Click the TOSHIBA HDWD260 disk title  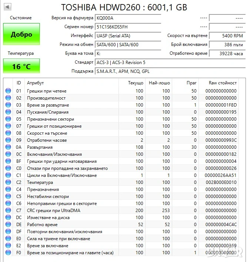point(124,7)
